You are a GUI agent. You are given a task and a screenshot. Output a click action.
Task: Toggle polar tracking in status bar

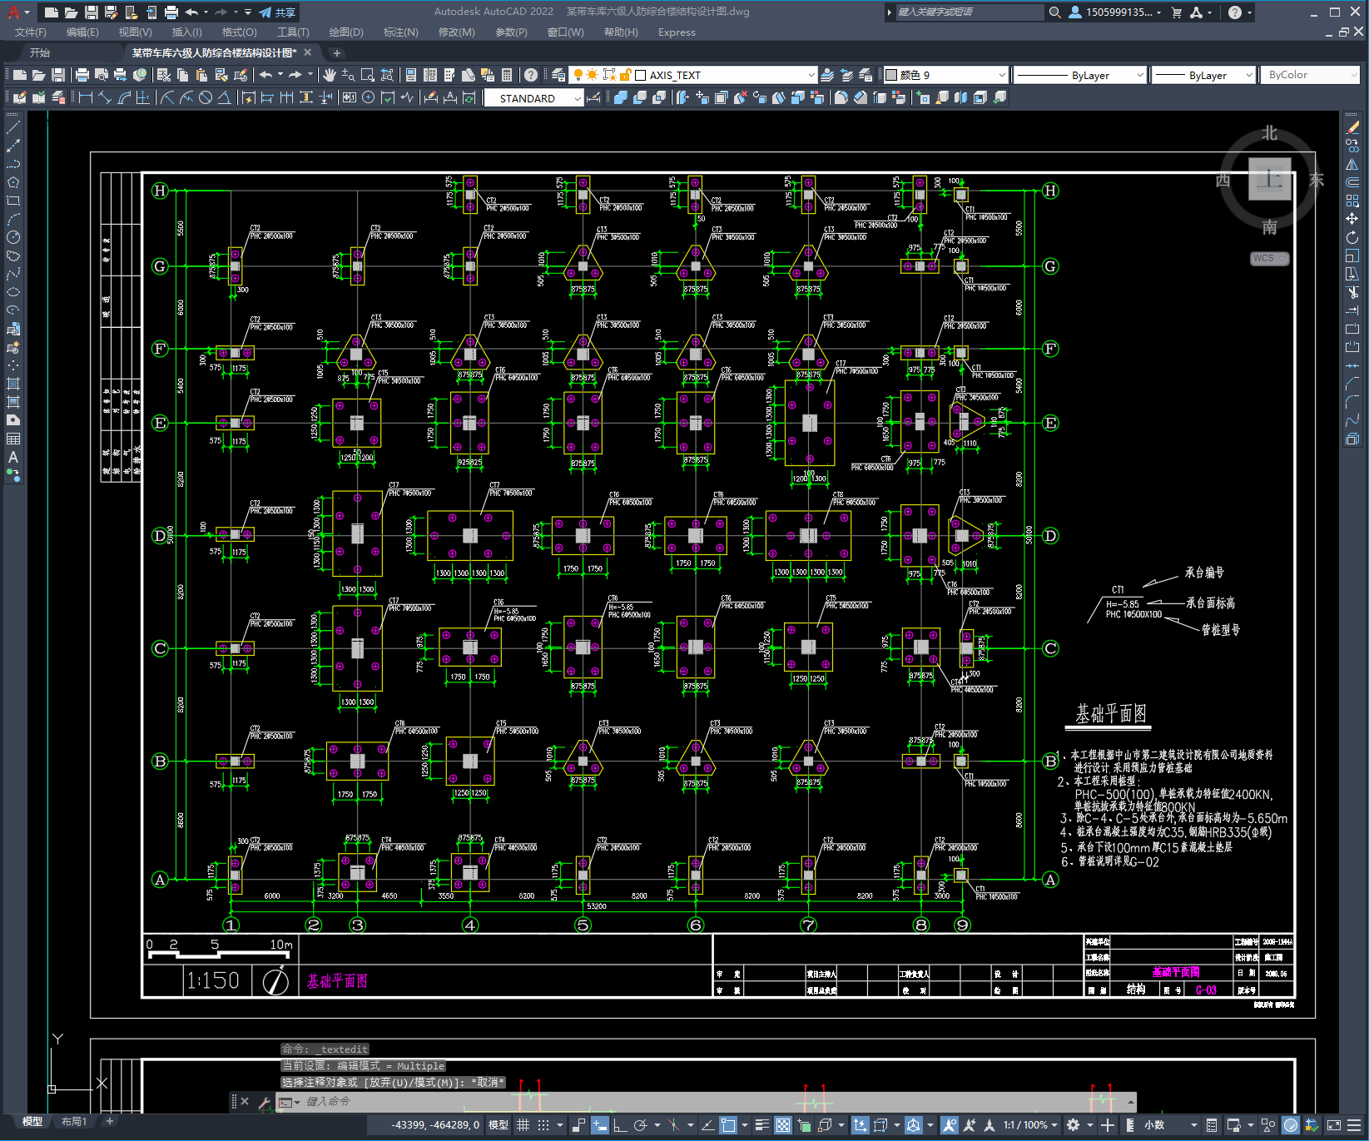pos(640,1124)
